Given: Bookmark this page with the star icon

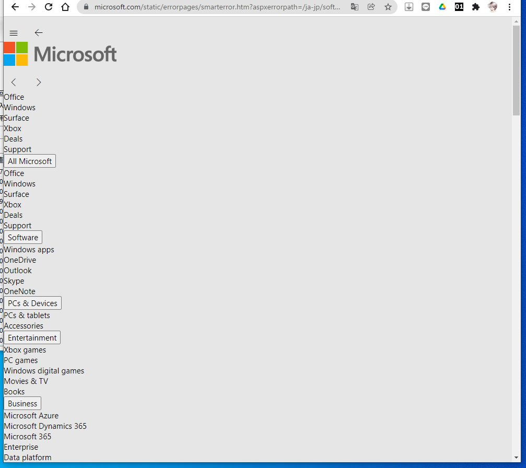Looking at the screenshot, I should [388, 7].
